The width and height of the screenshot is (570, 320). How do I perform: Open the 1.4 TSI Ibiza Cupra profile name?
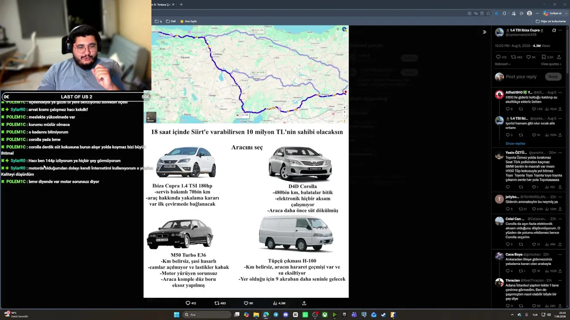click(x=525, y=30)
